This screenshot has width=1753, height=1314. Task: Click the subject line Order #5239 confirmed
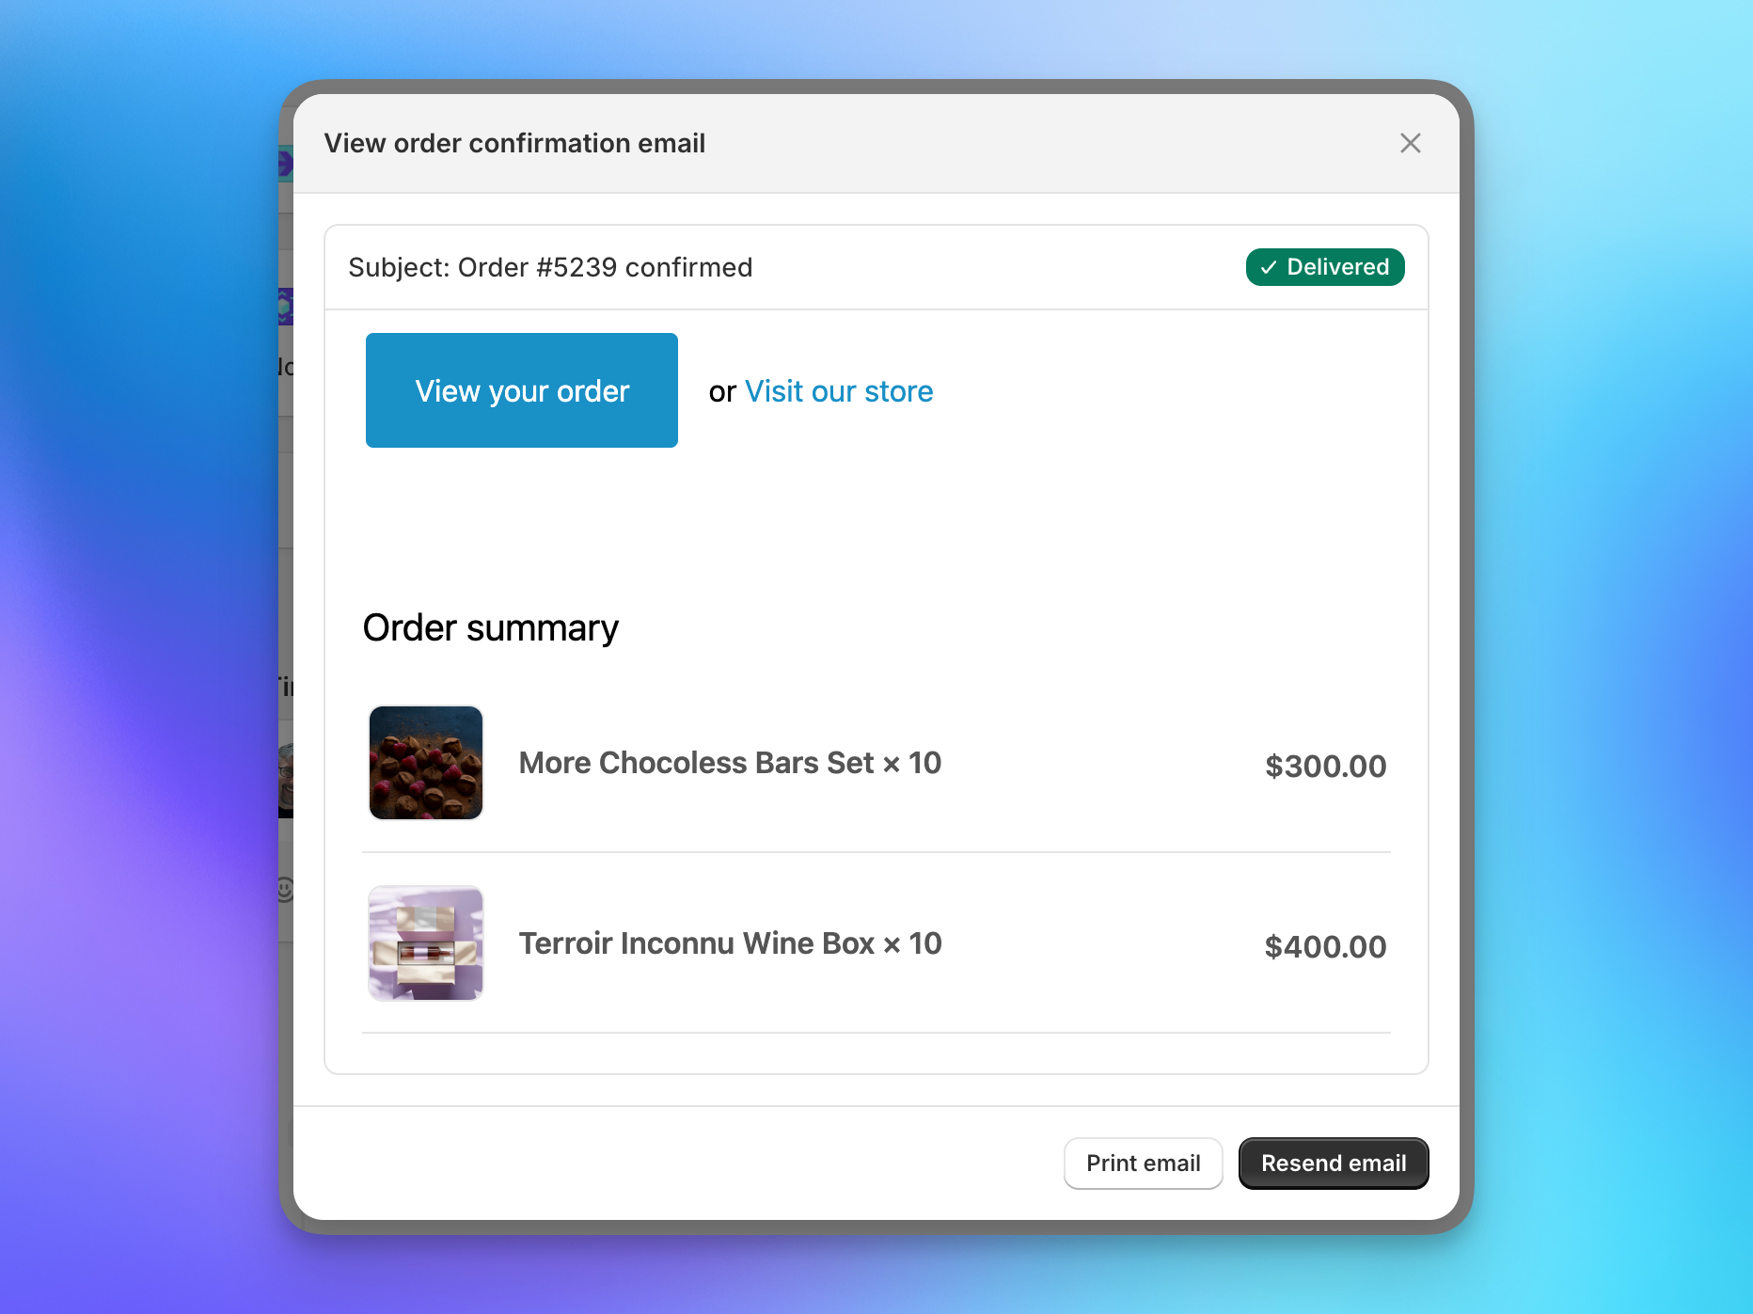pos(549,267)
